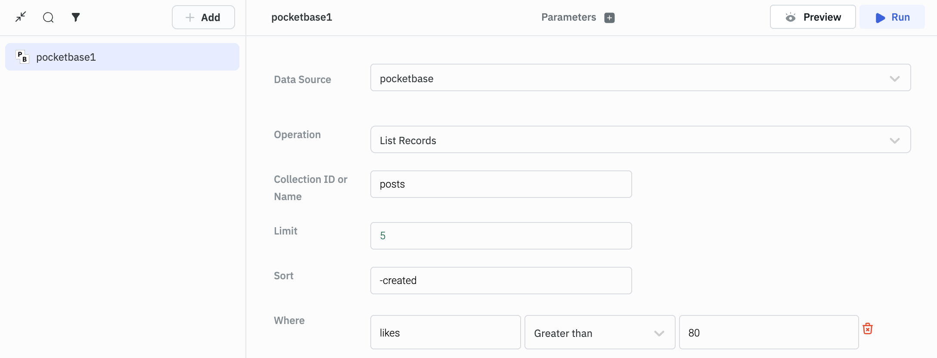
Task: Open the query filter funnel icon
Action: 76,17
